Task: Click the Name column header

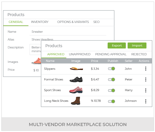Action: click(x=50, y=61)
